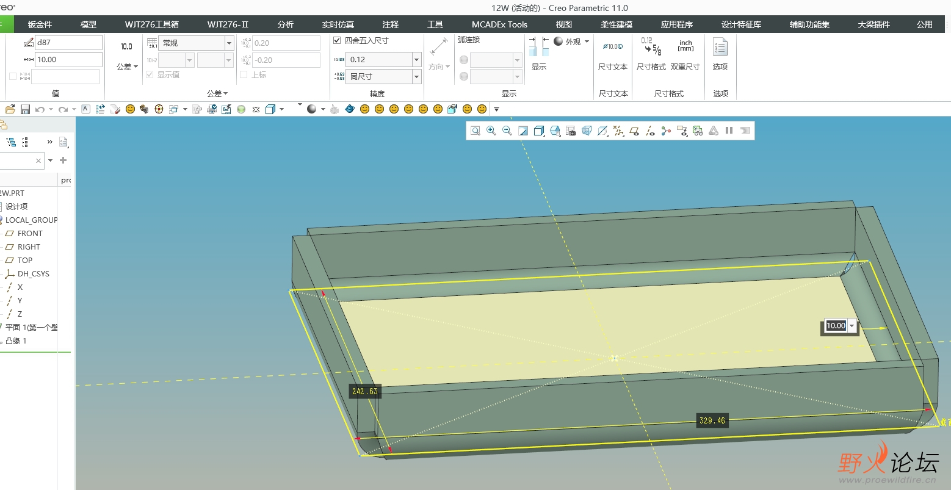
Task: Click the Zoom In magnifier icon
Action: tap(491, 131)
